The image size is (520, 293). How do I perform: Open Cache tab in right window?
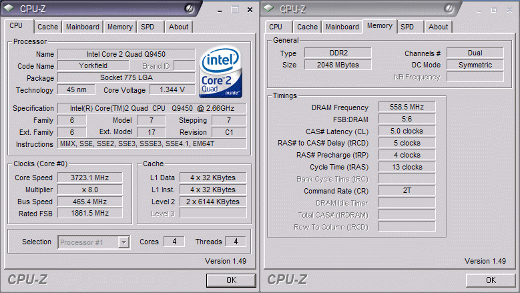(x=308, y=27)
